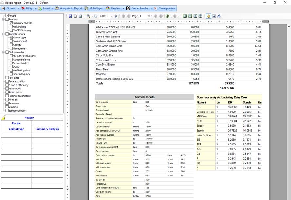This screenshot has height=200, width=291.
Task: Jump to the last report page
Action: pyautogui.click(x=161, y=16)
